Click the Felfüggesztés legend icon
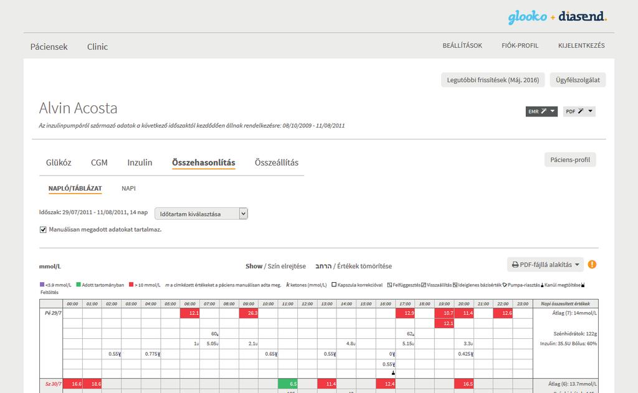 [390, 285]
